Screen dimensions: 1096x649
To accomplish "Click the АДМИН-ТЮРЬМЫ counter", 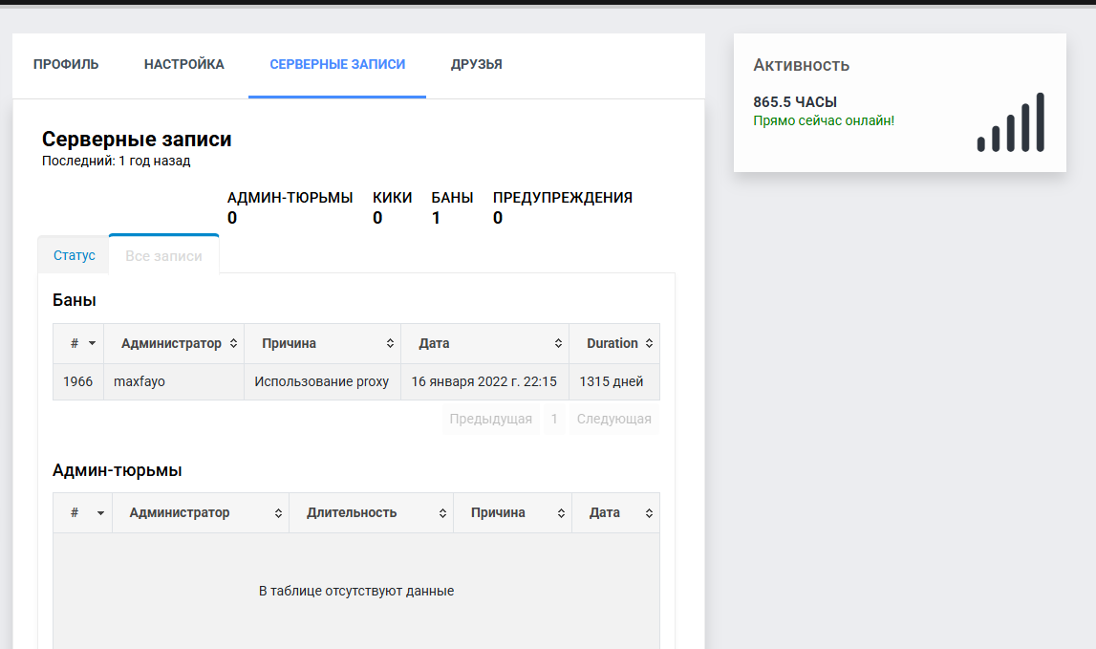I will pos(290,207).
